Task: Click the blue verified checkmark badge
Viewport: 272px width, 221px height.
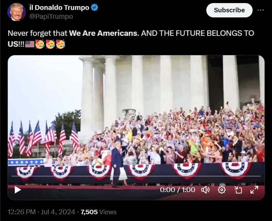Action: [95, 8]
